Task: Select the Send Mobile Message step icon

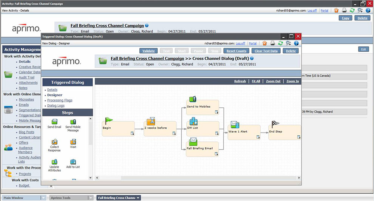Action: (x=73, y=122)
